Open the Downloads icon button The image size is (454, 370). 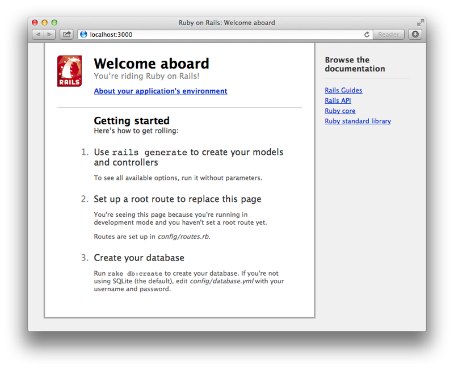click(x=415, y=35)
